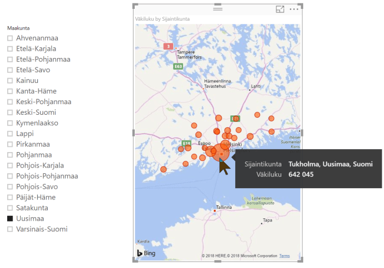Tick the Lappi region checkbox
Viewport: 384px width, 268px height.
tap(10, 134)
